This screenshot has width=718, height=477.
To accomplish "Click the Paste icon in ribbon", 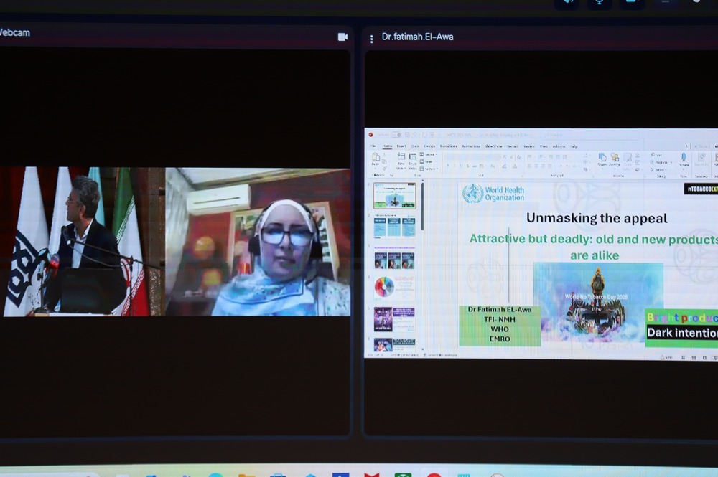I will [x=376, y=159].
